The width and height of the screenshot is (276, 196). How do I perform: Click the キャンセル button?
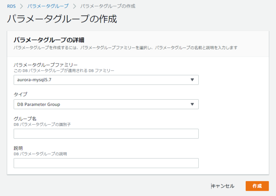click(223, 186)
